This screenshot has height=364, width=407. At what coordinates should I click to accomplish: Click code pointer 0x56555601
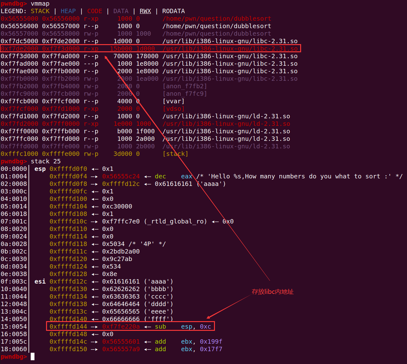tap(121, 342)
